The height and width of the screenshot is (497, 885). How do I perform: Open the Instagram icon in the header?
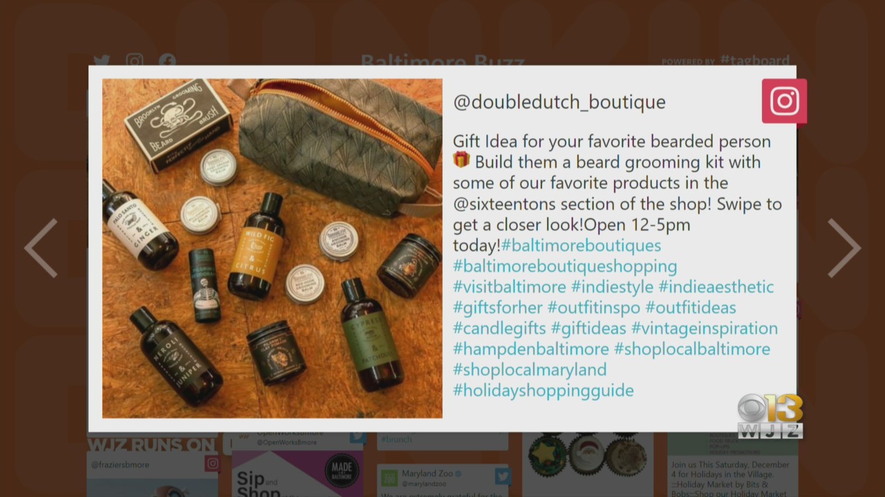[x=134, y=61]
